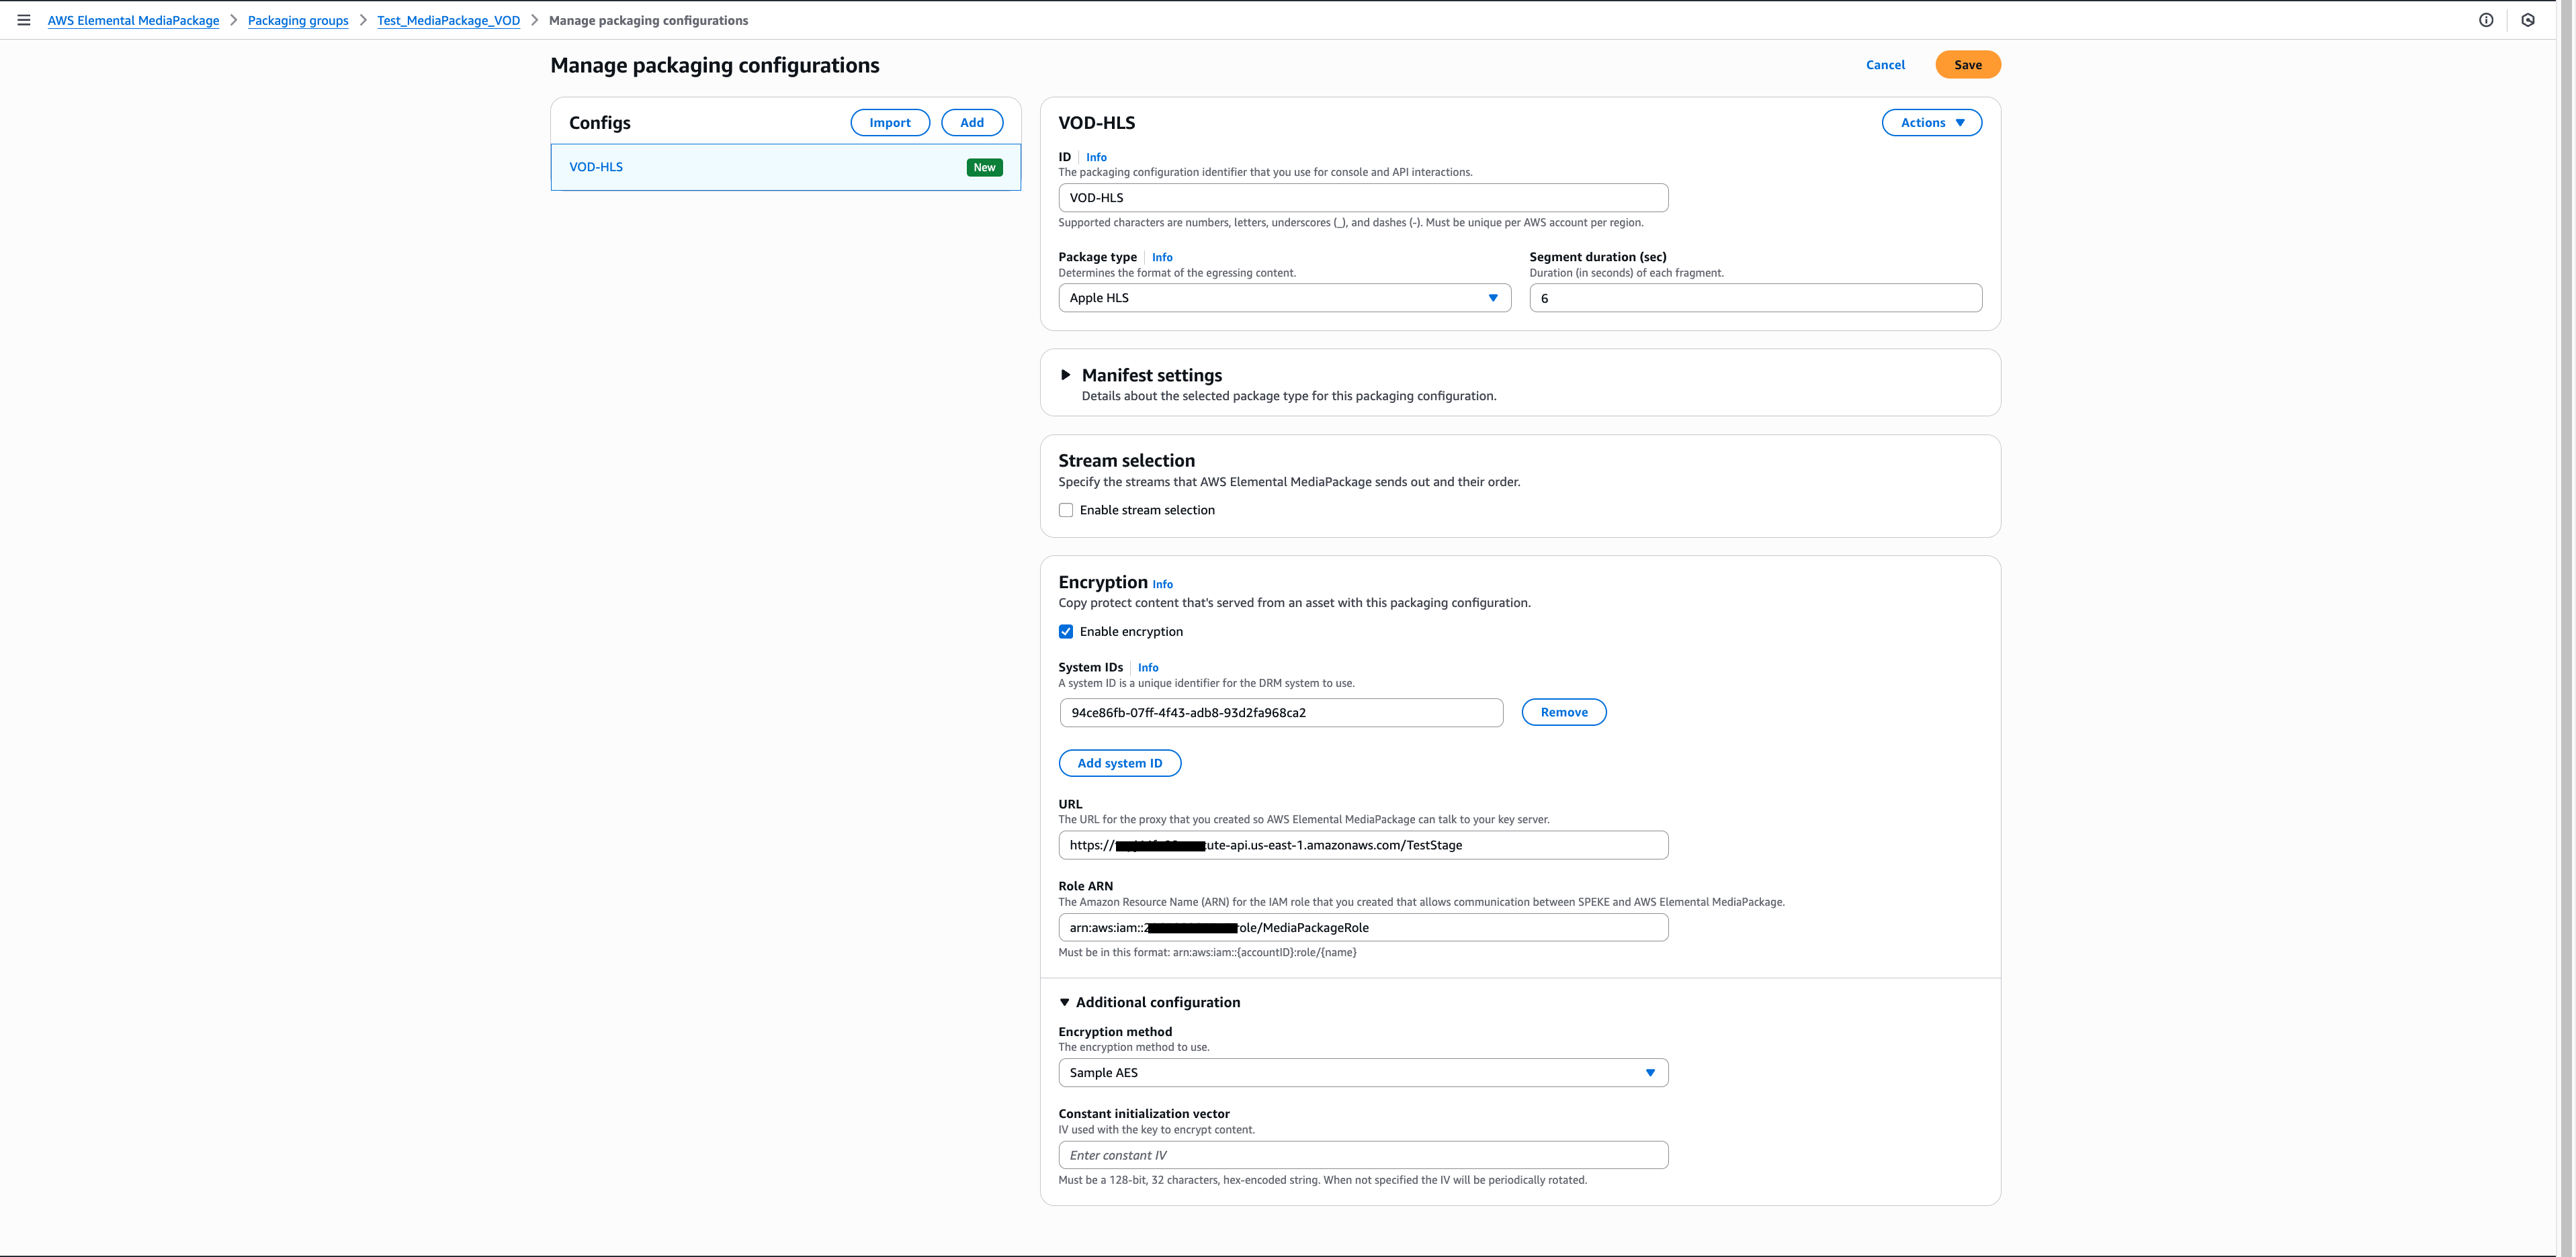
Task: Open the navigation sidebar hamburger menu
Action: click(x=23, y=20)
